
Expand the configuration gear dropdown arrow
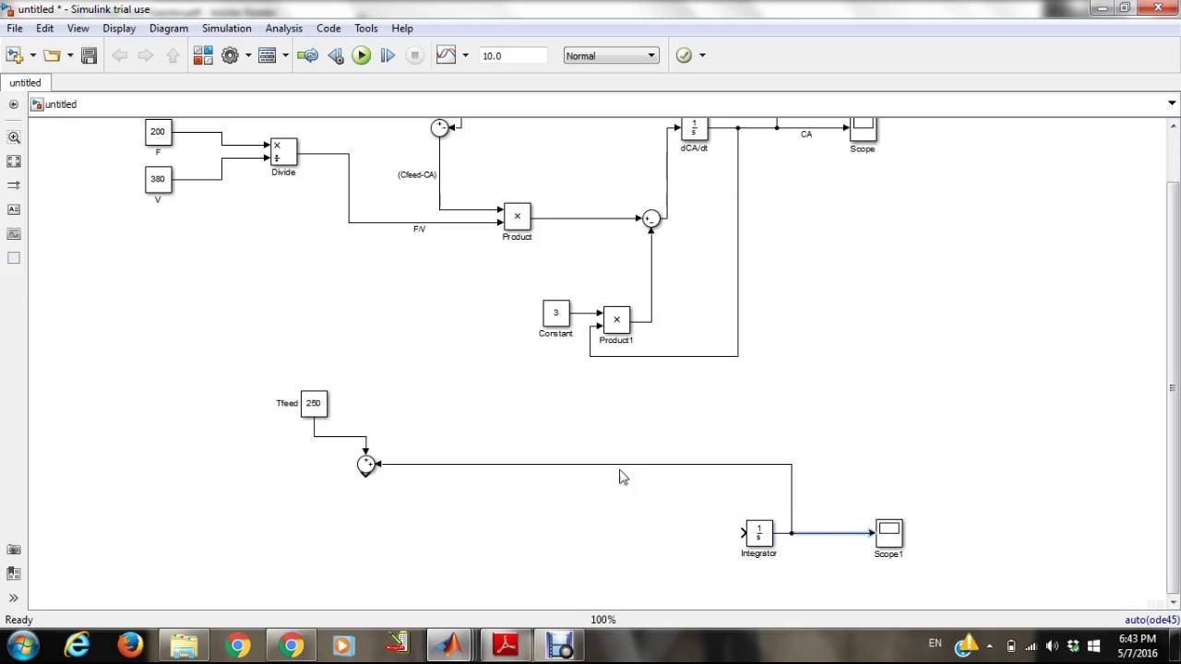click(x=247, y=55)
